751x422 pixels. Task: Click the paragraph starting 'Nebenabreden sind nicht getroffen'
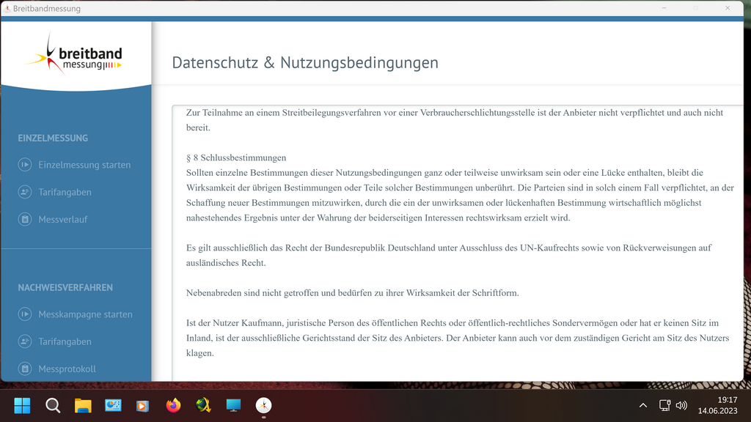353,292
